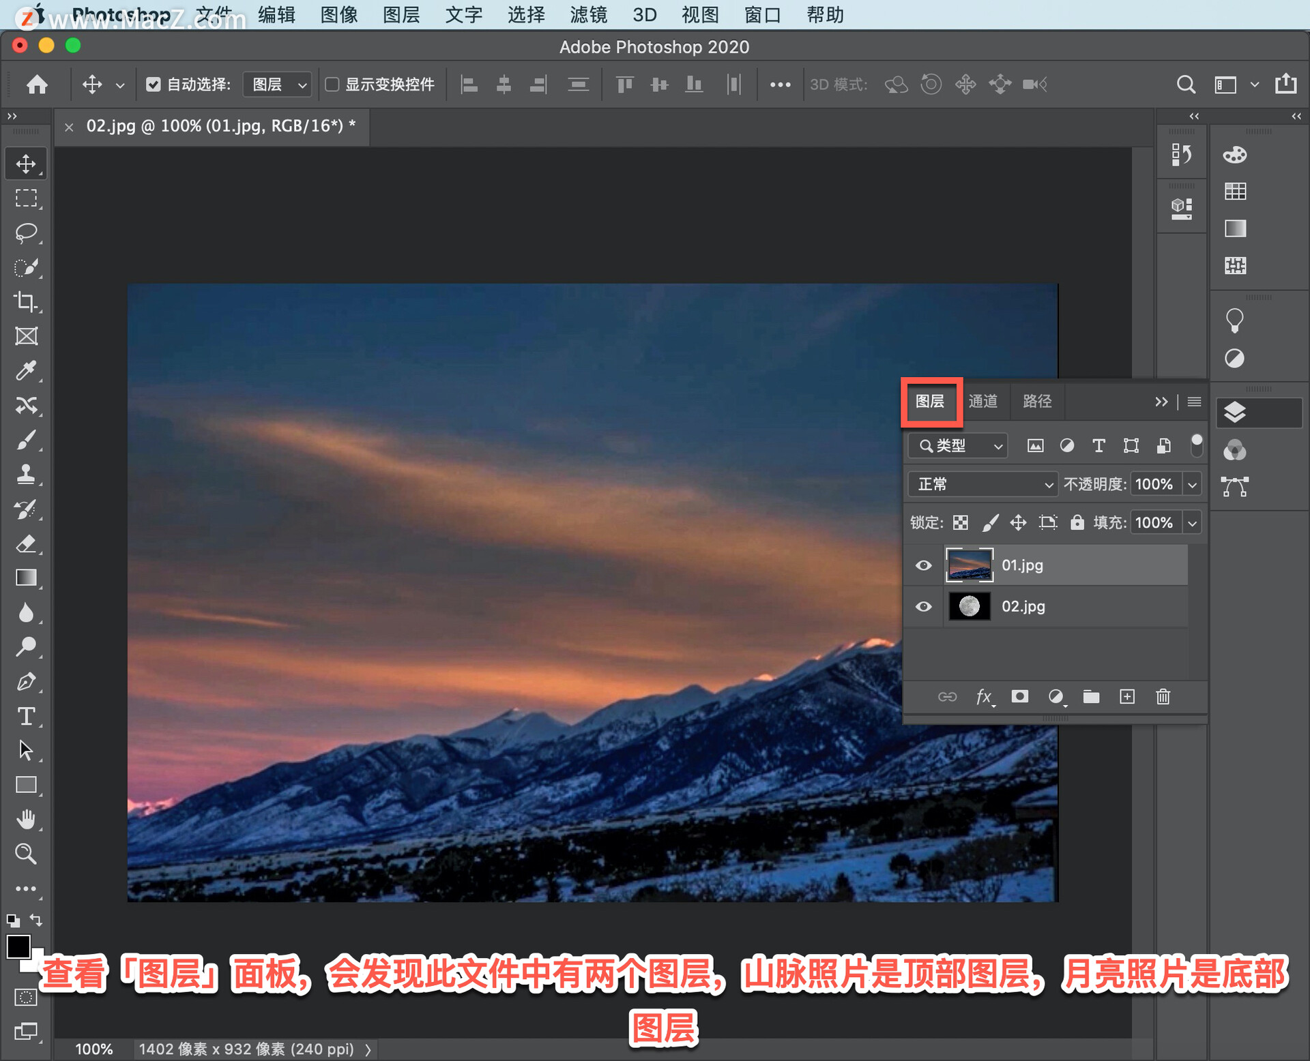Toggle lock position icon
The image size is (1310, 1061).
(1018, 522)
